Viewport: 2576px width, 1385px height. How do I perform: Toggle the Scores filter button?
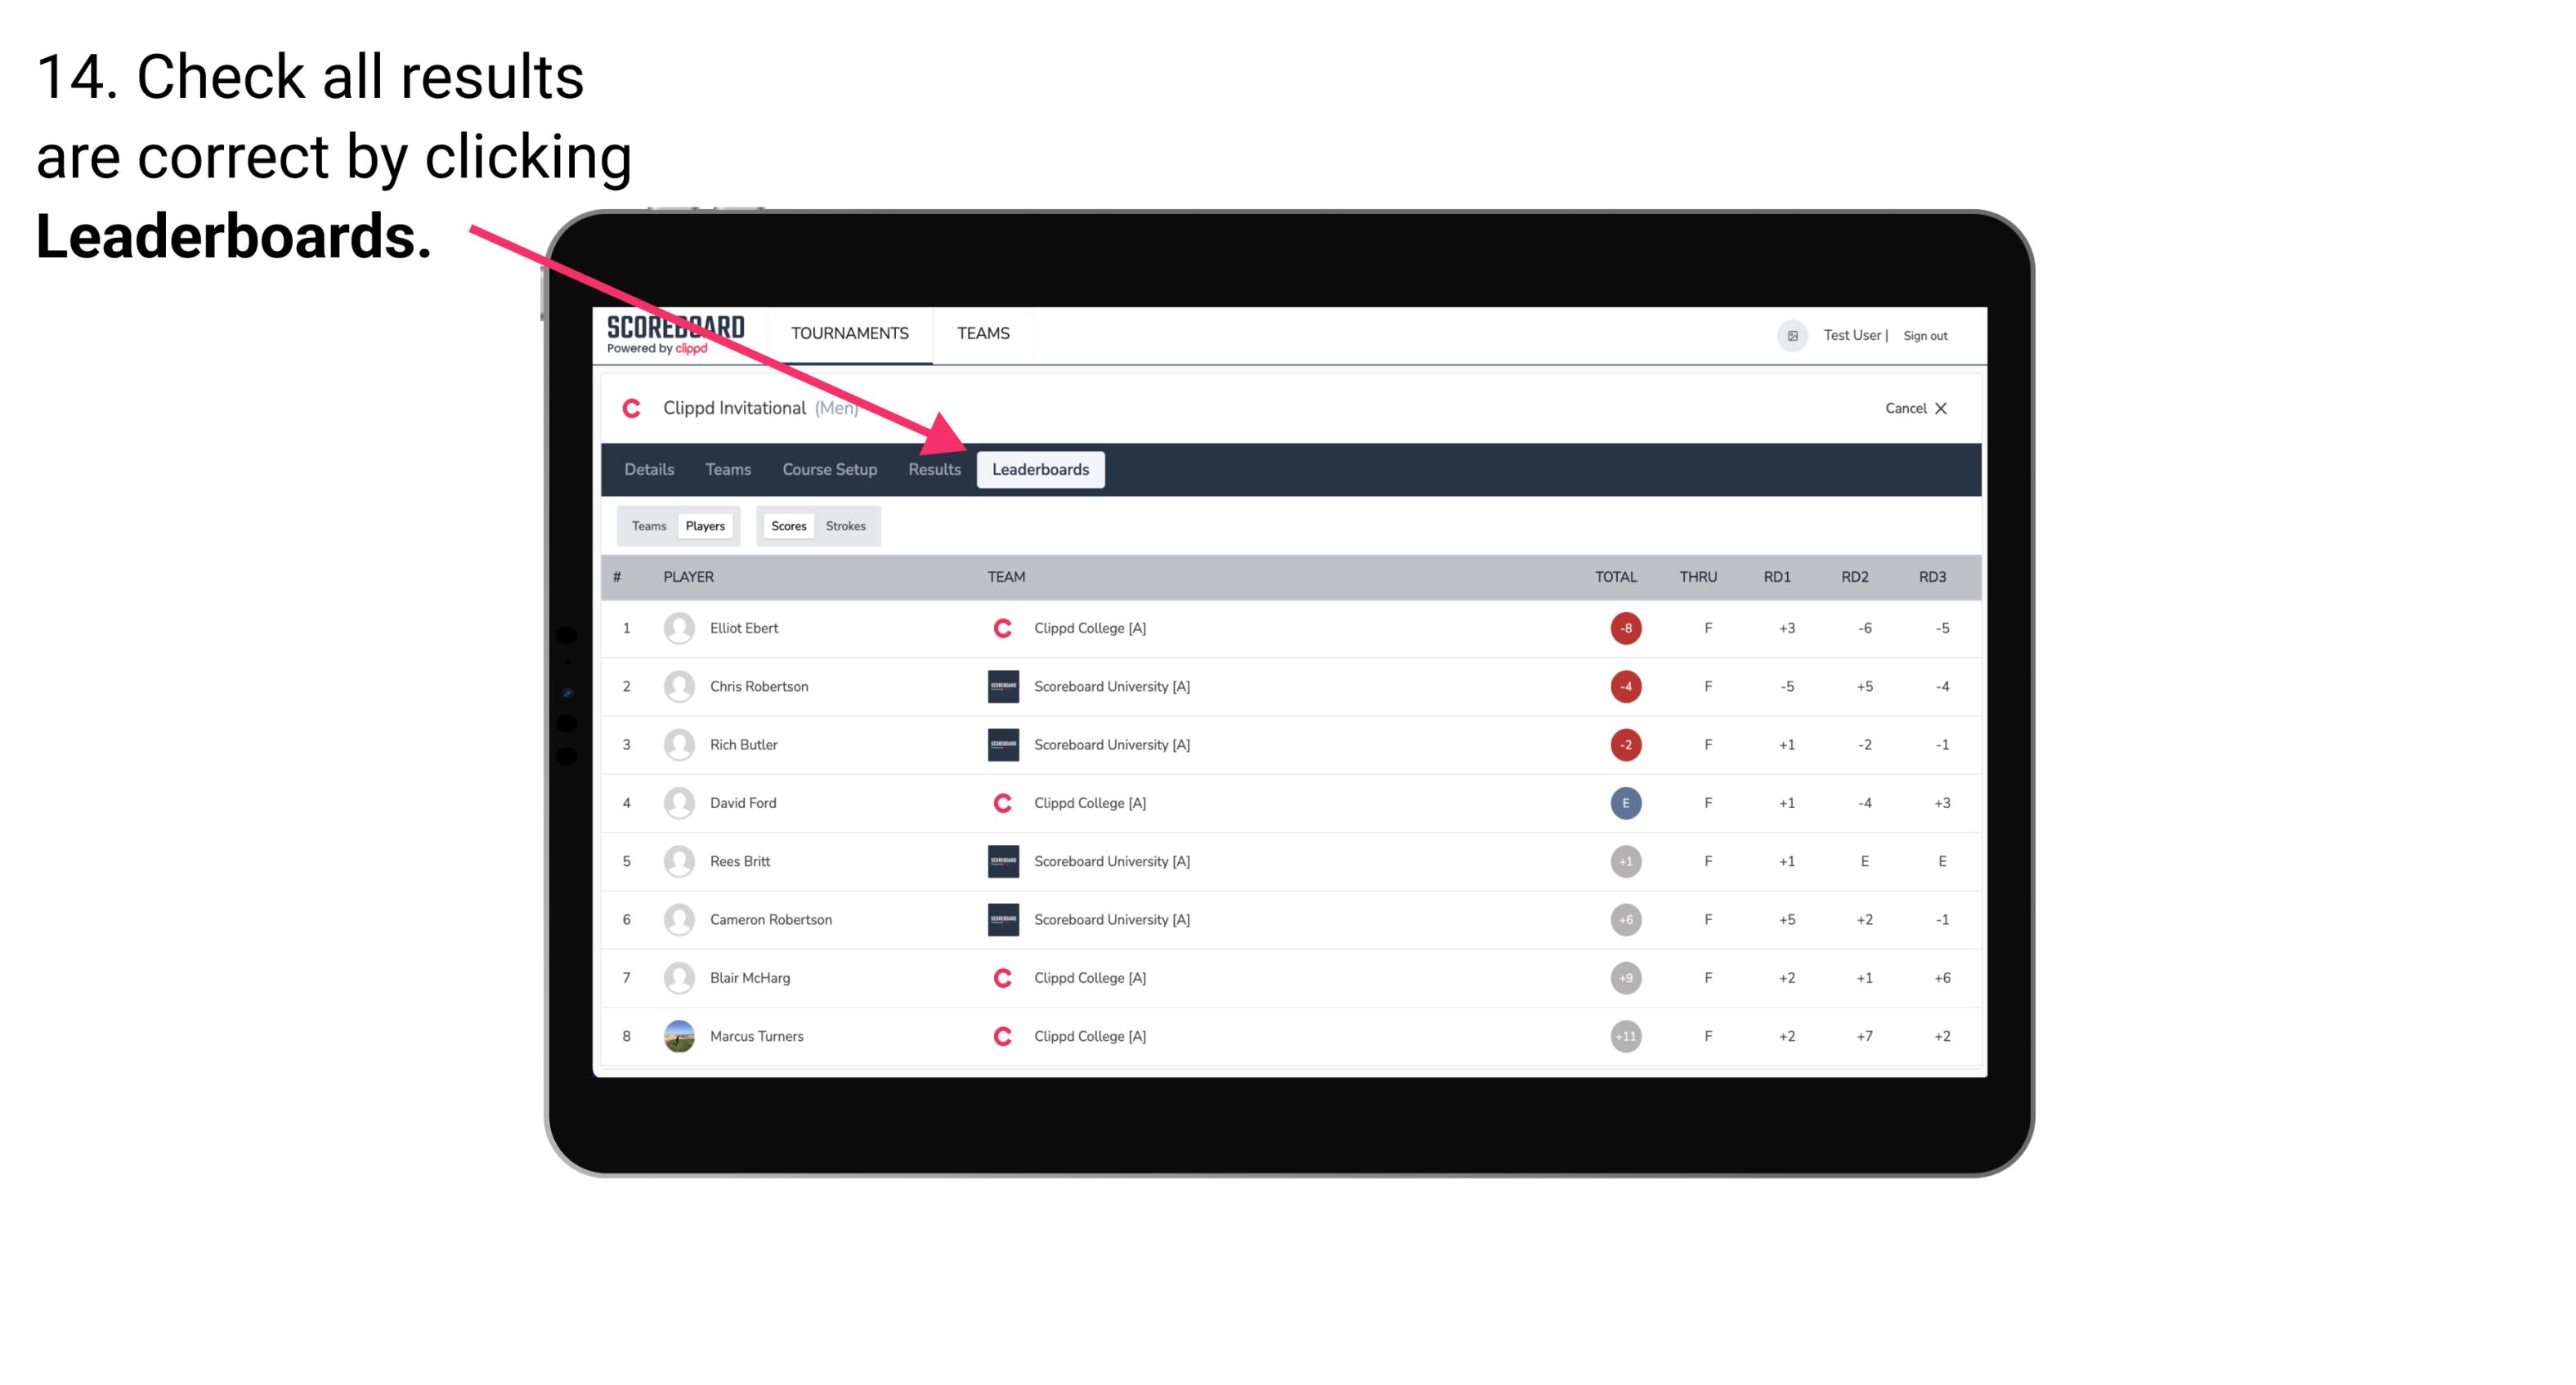point(786,525)
